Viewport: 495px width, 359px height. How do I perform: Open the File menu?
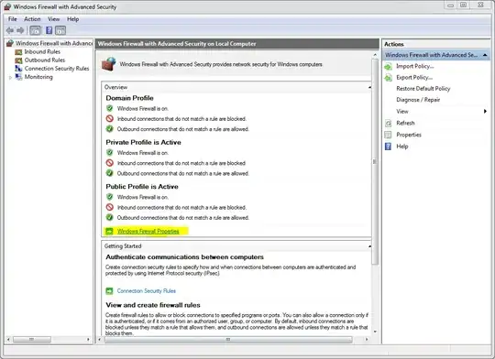[13, 19]
